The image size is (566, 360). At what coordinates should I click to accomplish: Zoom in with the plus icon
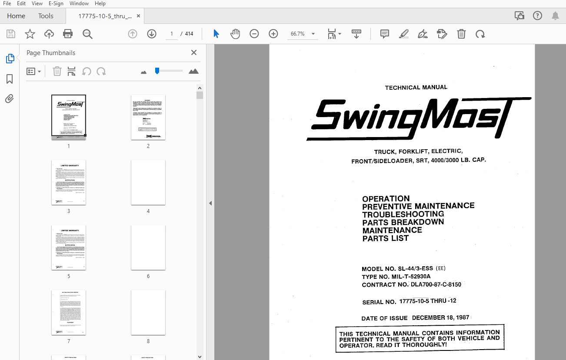(273, 34)
